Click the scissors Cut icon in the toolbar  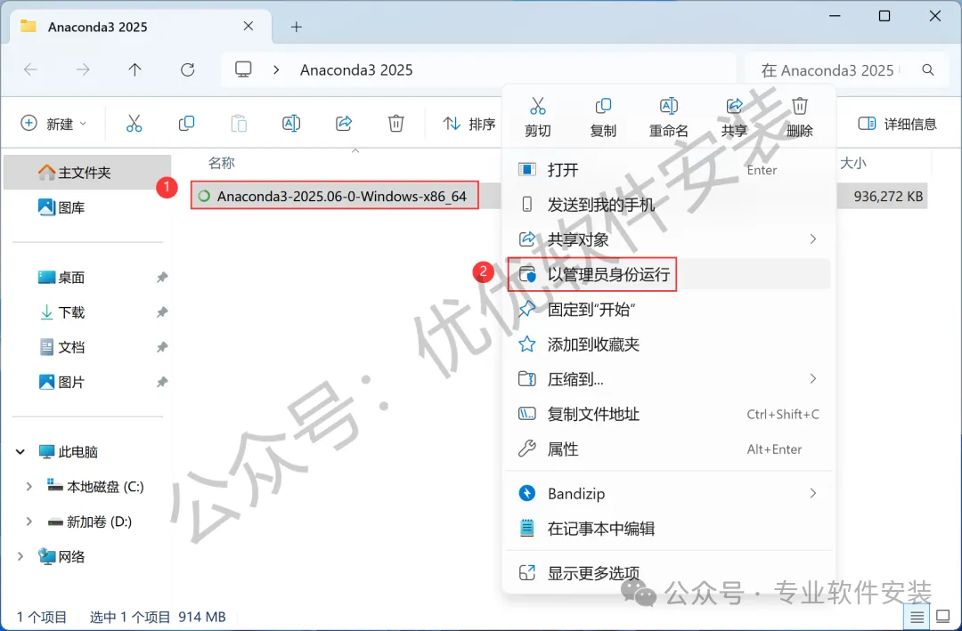(x=134, y=124)
